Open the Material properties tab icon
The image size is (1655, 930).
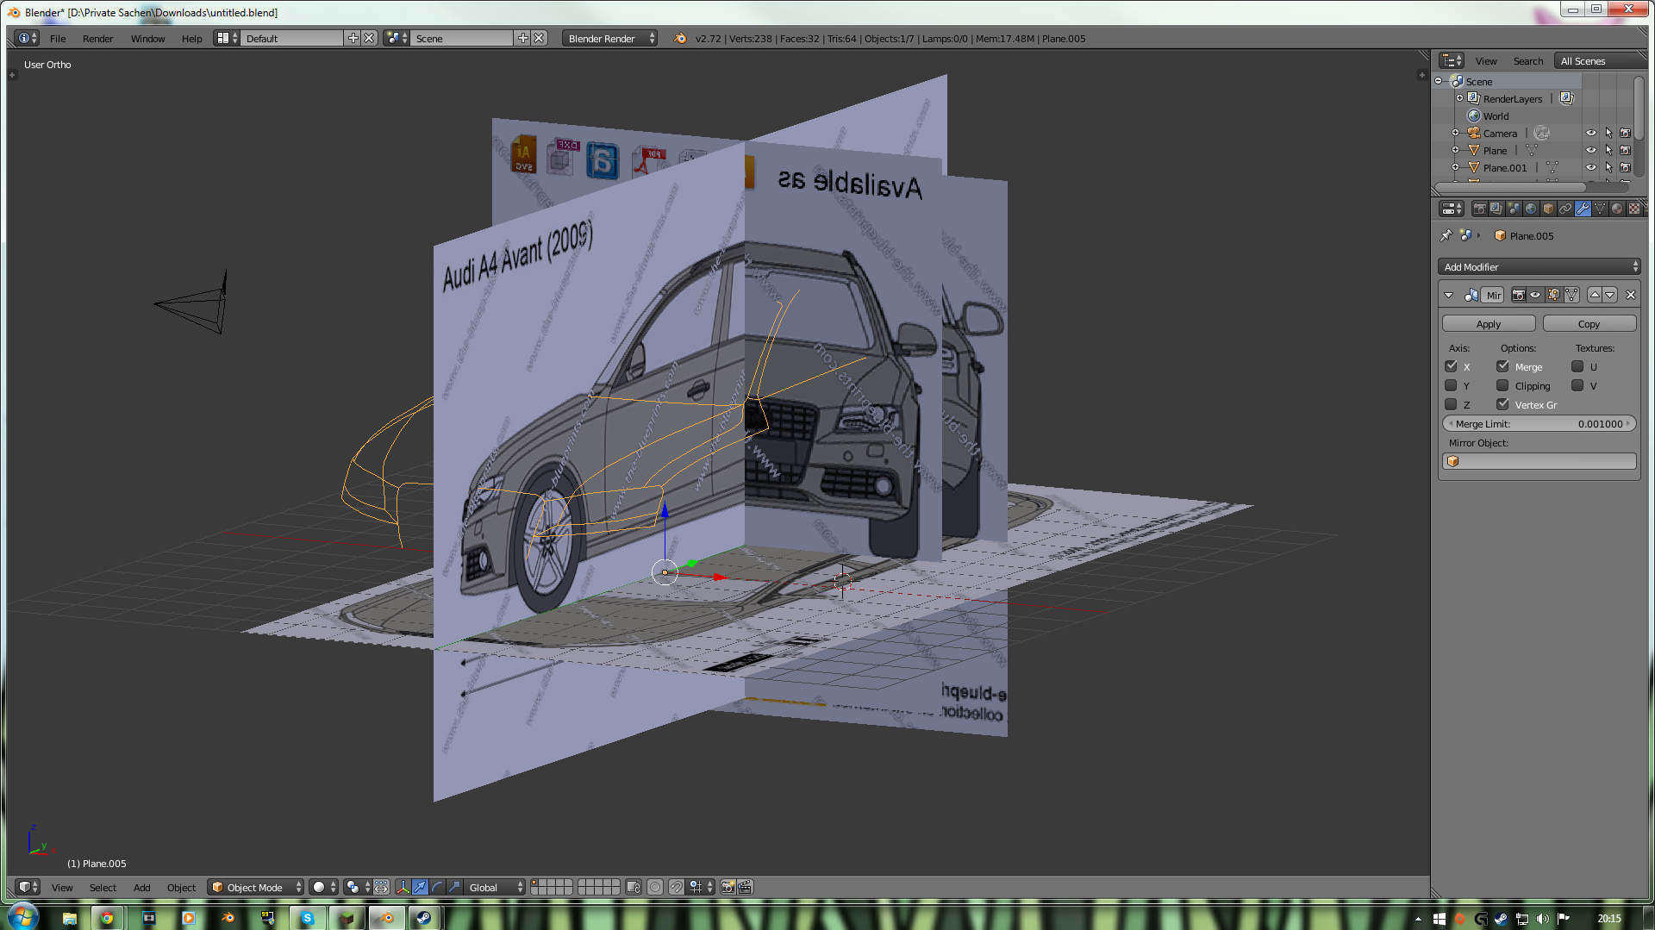(1617, 209)
